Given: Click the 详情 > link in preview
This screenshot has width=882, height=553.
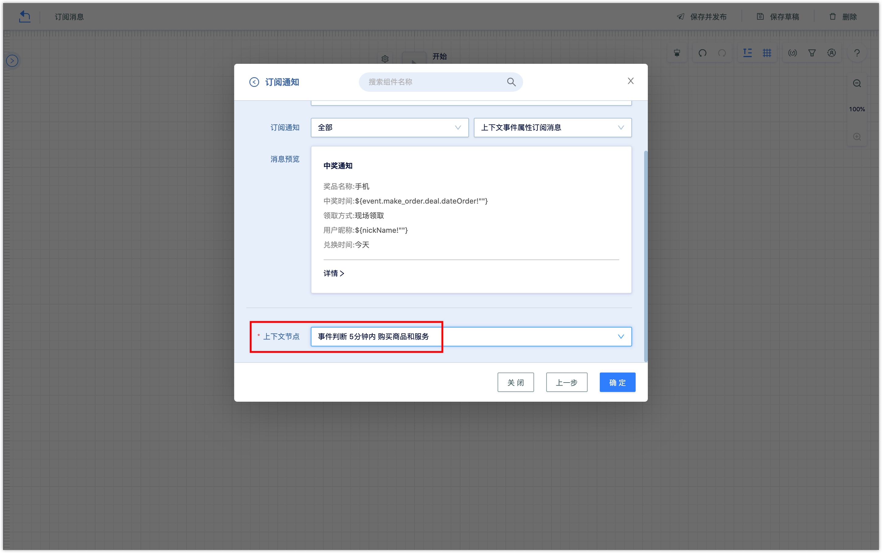Looking at the screenshot, I should pos(334,273).
